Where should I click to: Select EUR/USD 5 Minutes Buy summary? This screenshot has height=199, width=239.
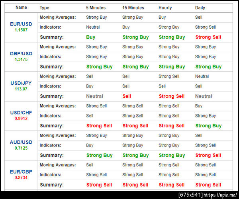tap(91, 37)
